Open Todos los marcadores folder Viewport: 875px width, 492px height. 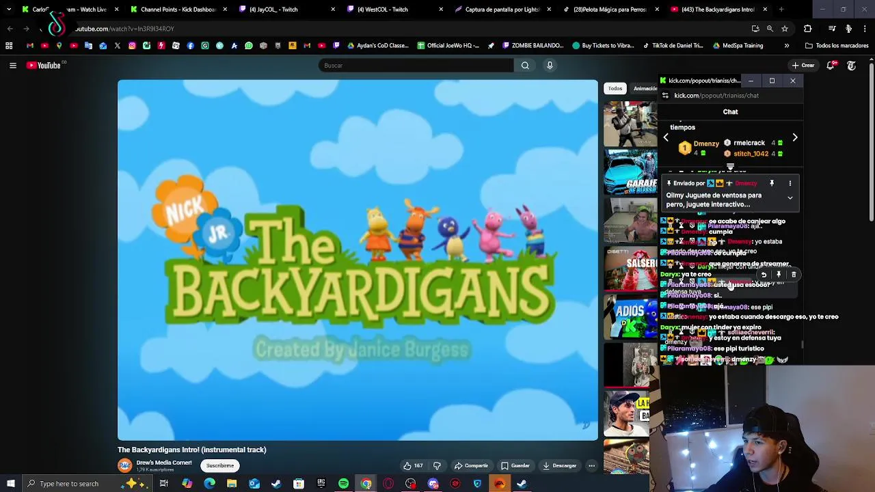[x=837, y=46]
